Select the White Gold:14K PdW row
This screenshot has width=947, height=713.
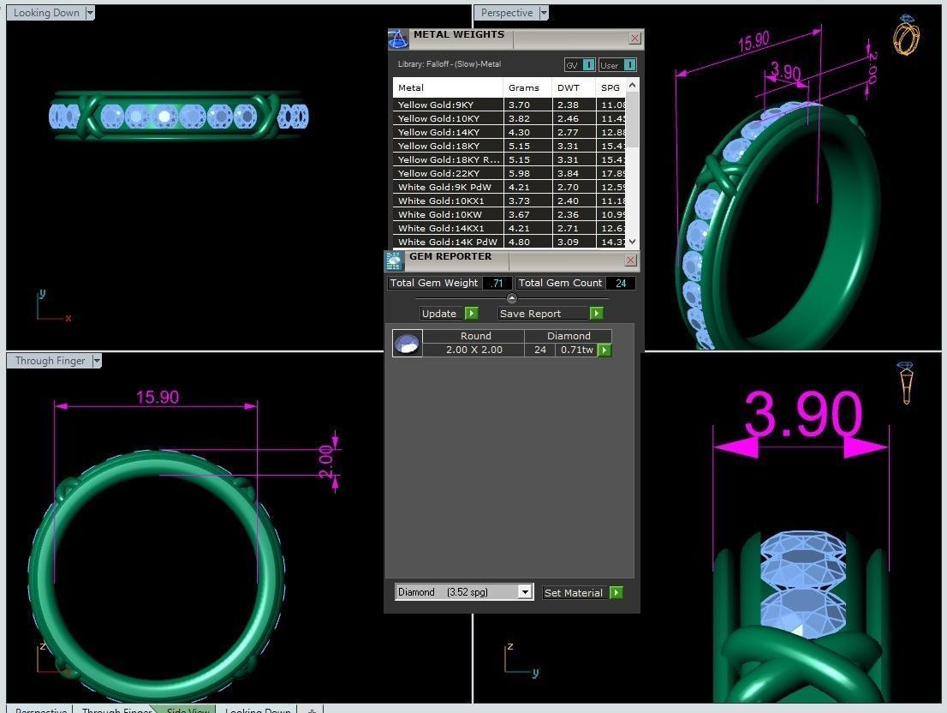pyautogui.click(x=509, y=242)
